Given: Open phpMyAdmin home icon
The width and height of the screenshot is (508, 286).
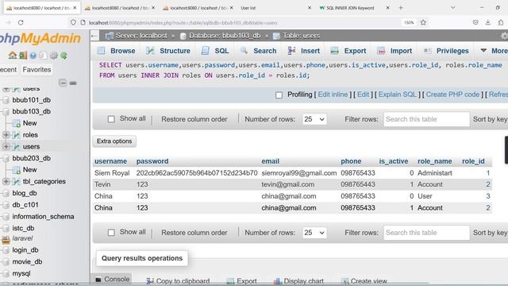Looking at the screenshot, I should coord(13,56).
